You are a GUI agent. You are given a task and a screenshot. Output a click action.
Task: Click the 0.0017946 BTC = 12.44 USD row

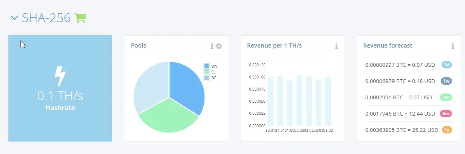pos(408,114)
